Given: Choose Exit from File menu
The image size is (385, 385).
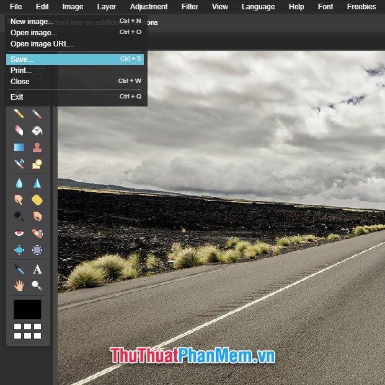Looking at the screenshot, I should pos(75,97).
